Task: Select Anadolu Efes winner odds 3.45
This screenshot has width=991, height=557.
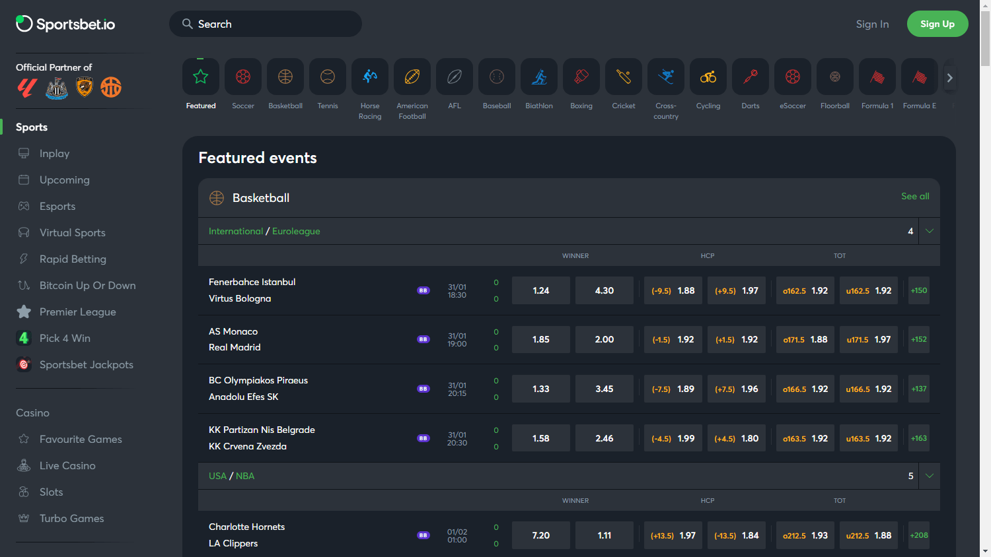Action: [x=605, y=389]
